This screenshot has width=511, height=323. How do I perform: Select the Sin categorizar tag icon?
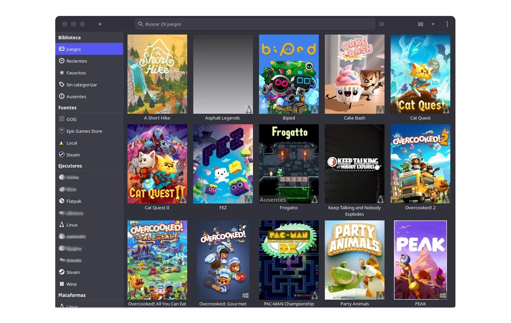(62, 84)
